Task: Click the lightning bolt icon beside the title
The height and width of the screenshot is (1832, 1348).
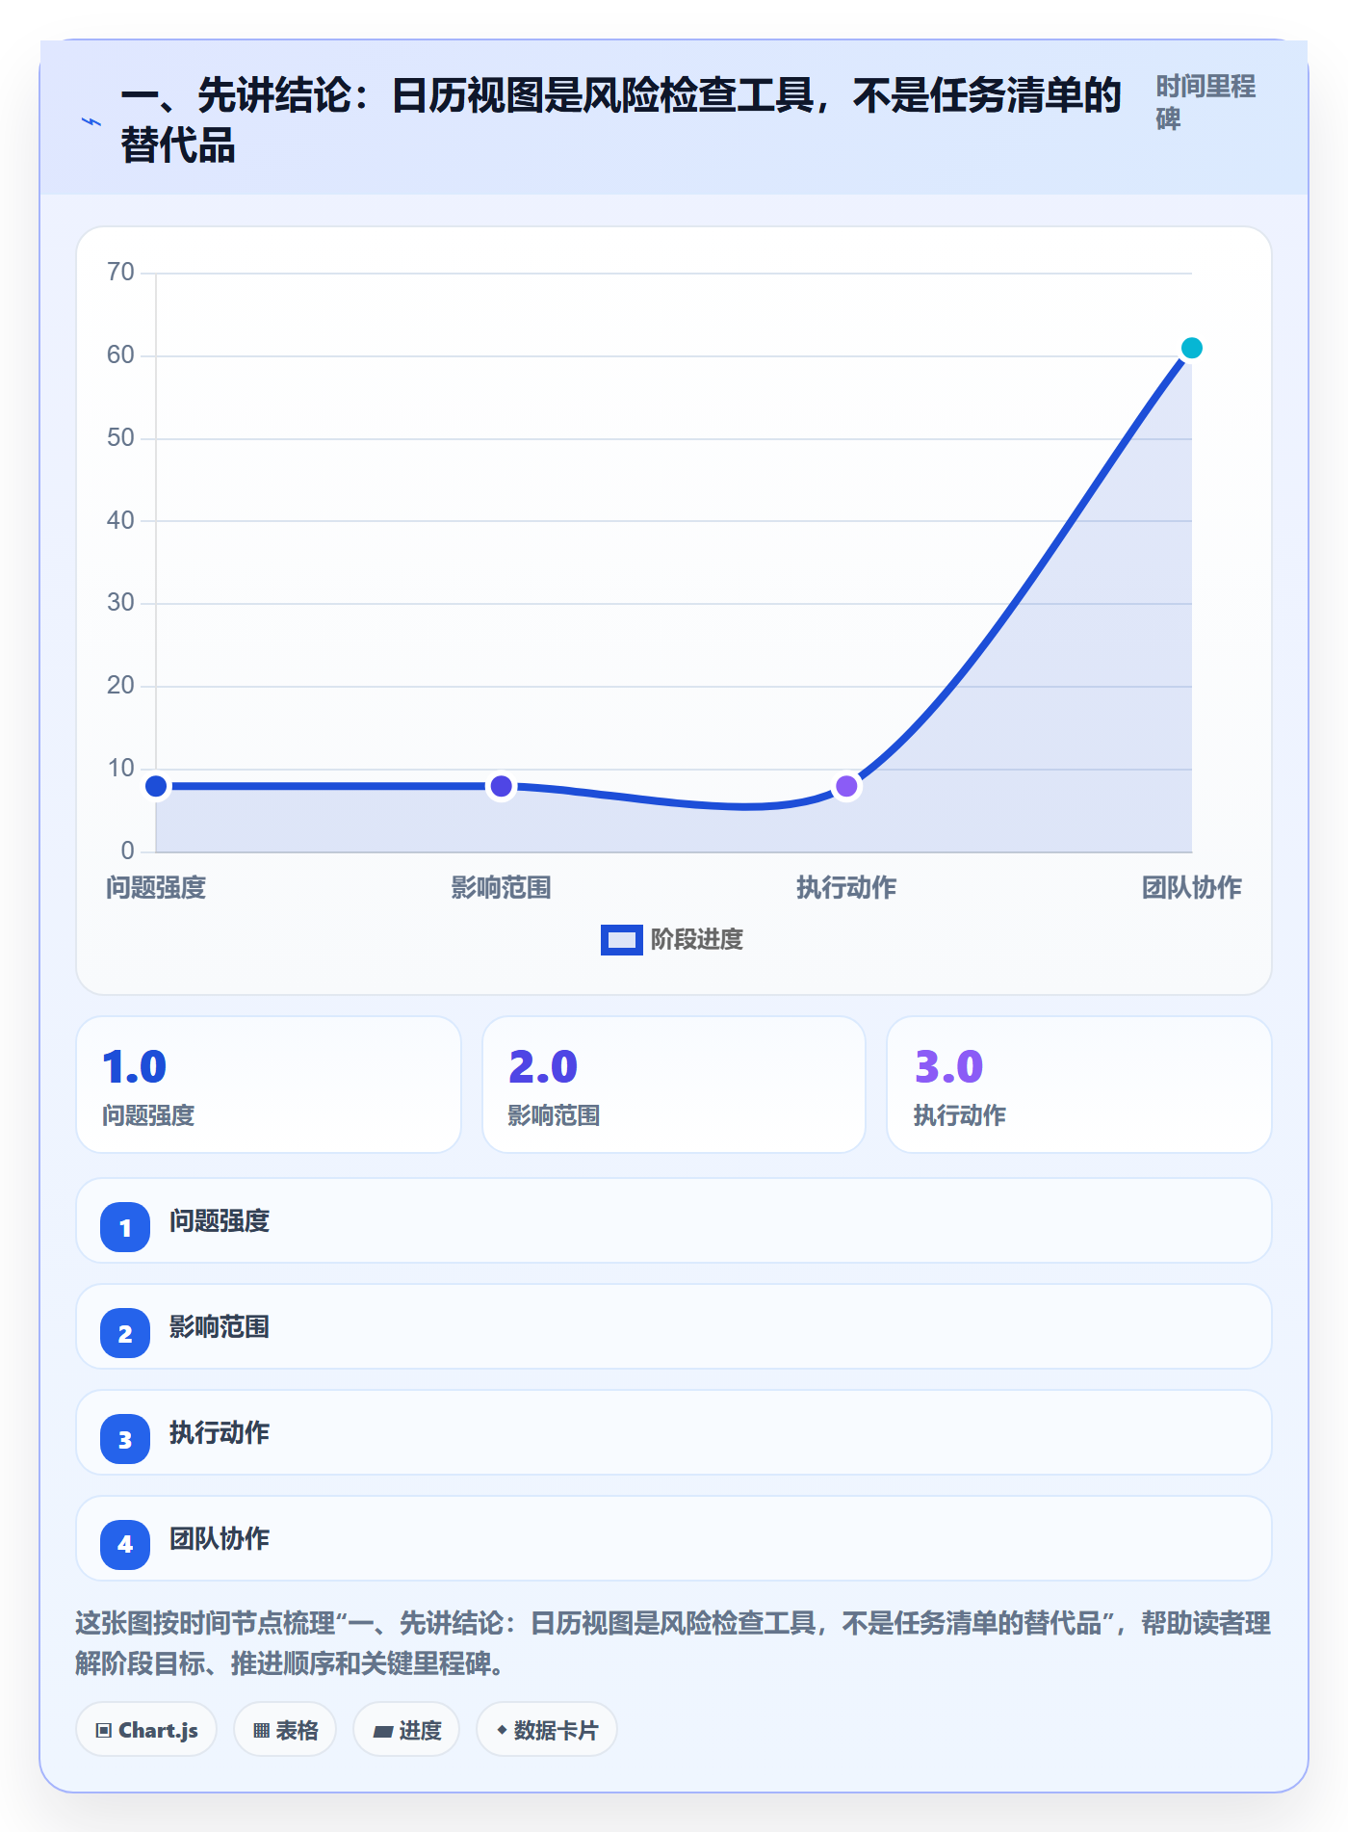Action: click(91, 121)
